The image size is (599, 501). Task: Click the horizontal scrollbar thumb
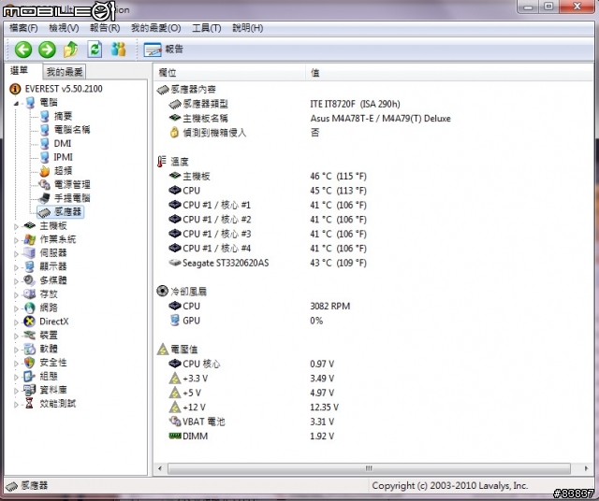369,468
